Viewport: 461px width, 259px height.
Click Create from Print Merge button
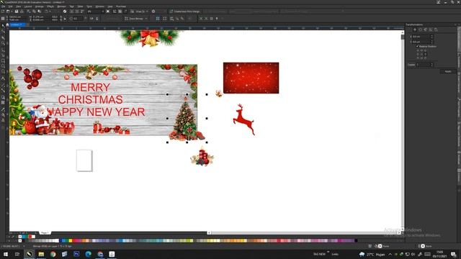(184, 12)
